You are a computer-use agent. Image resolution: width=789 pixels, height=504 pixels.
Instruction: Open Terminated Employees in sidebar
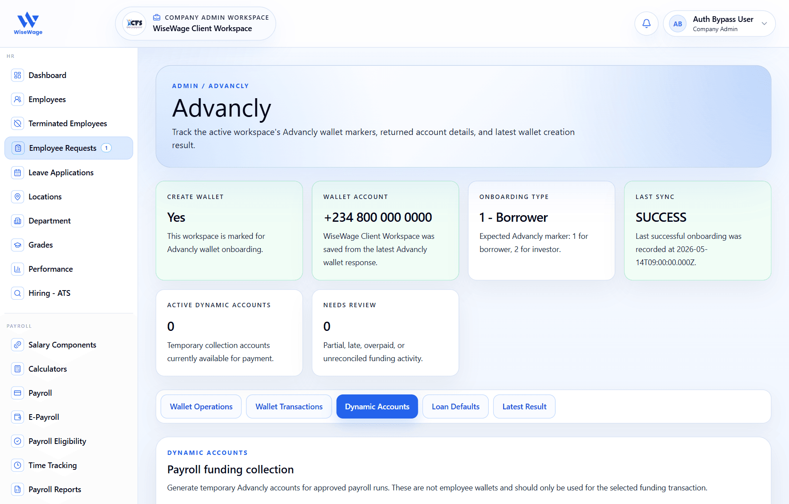pos(69,124)
